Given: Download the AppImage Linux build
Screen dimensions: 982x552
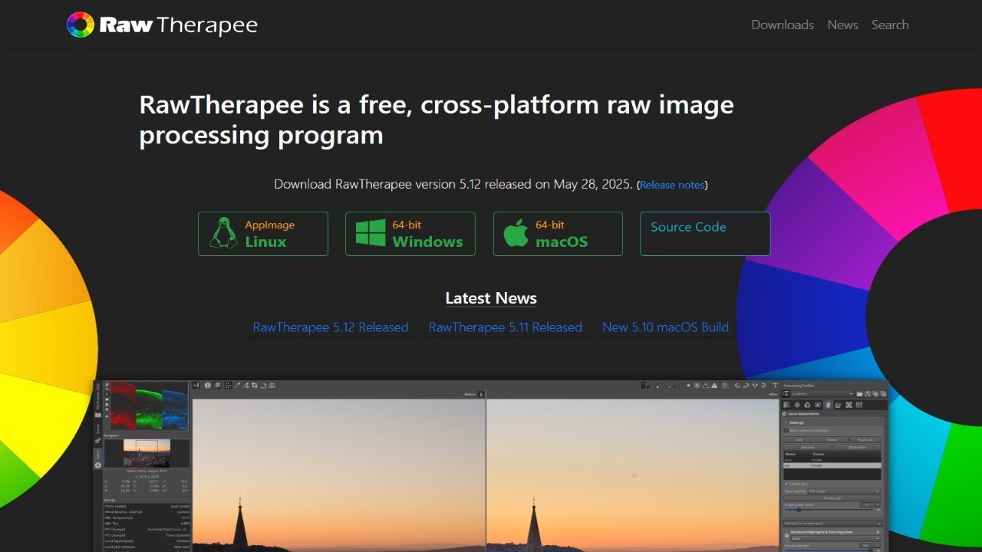Looking at the screenshot, I should point(263,234).
